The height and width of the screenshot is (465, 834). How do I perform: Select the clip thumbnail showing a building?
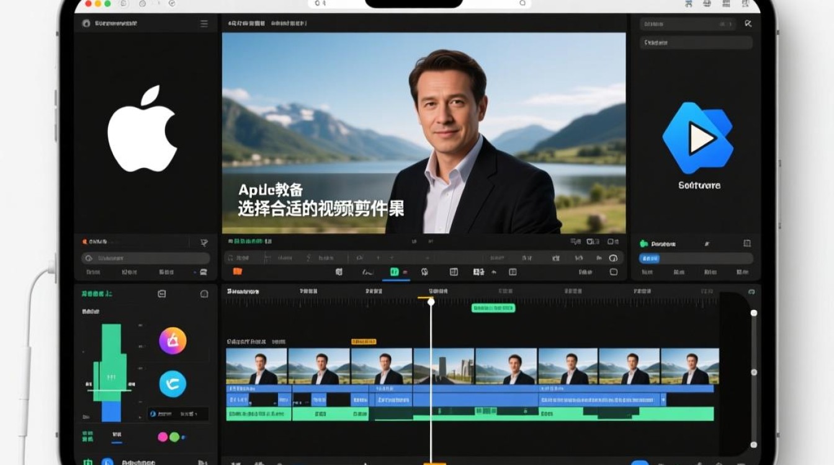point(444,366)
